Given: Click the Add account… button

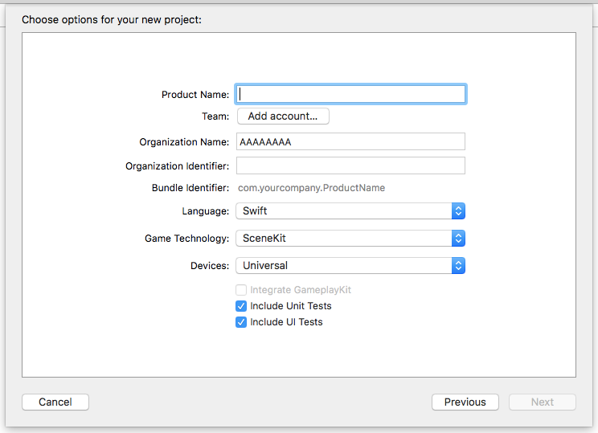Looking at the screenshot, I should 283,116.
